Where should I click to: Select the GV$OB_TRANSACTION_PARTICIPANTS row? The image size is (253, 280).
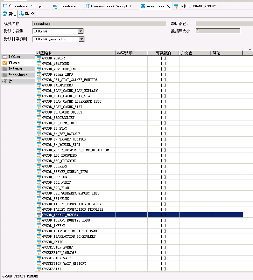coord(139,231)
